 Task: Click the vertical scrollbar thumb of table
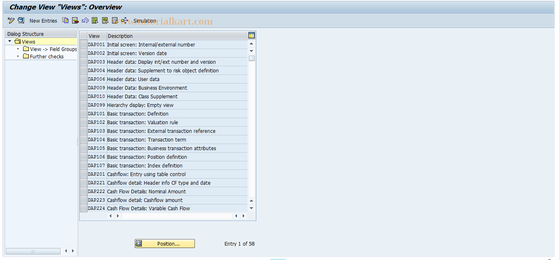251,58
